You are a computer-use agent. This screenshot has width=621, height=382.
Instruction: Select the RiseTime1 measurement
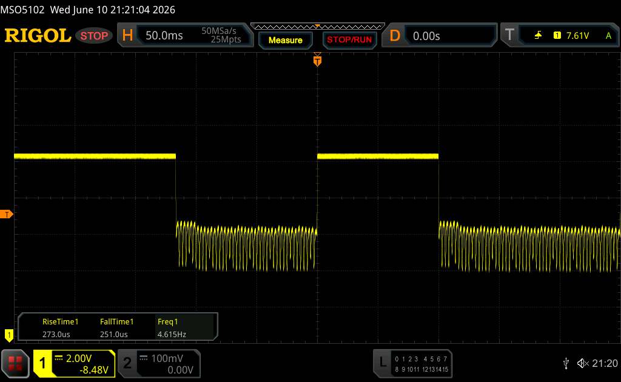[x=60, y=322]
